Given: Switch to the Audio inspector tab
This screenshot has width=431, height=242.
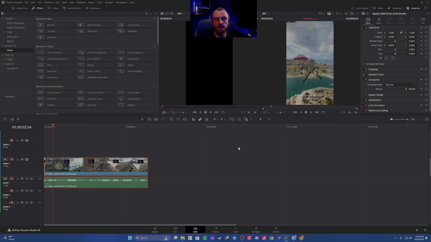Looking at the screenshot, I should click(379, 21).
